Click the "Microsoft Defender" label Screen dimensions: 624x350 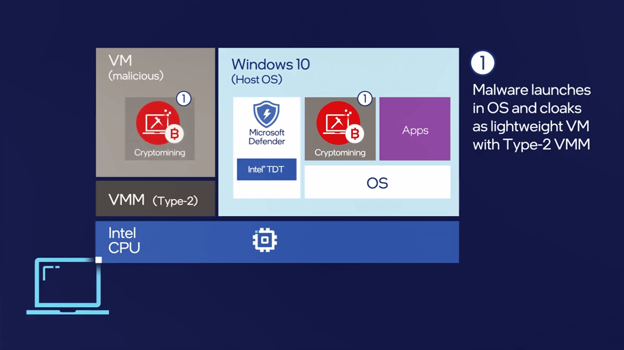click(x=267, y=137)
